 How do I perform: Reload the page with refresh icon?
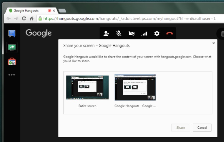pyautogui.click(x=24, y=18)
